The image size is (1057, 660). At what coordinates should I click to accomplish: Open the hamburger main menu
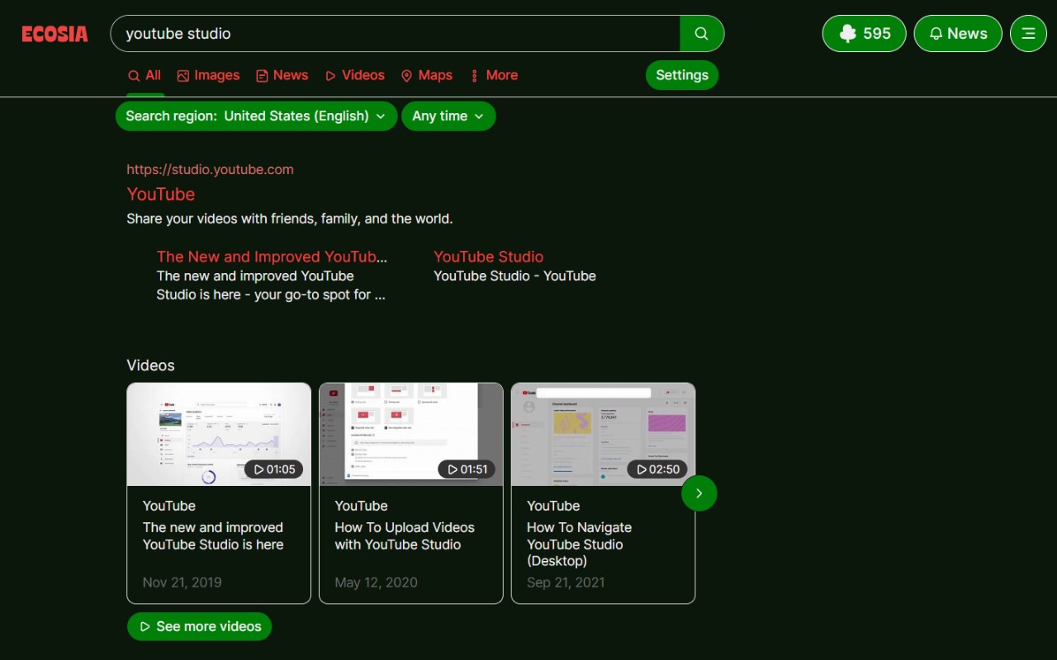click(1028, 34)
